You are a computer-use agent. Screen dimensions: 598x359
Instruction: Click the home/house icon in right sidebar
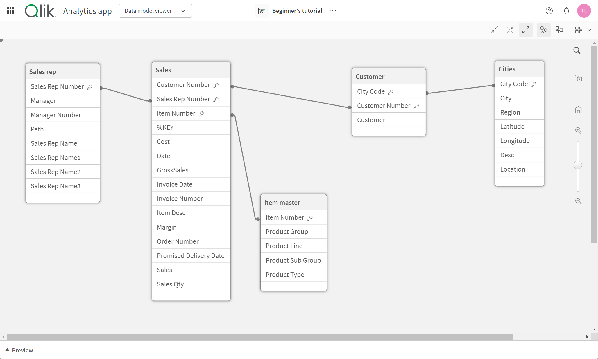point(578,110)
